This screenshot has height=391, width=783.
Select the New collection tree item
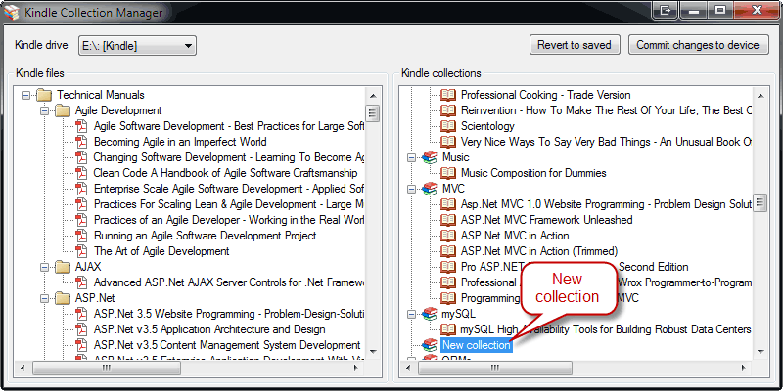click(x=477, y=345)
